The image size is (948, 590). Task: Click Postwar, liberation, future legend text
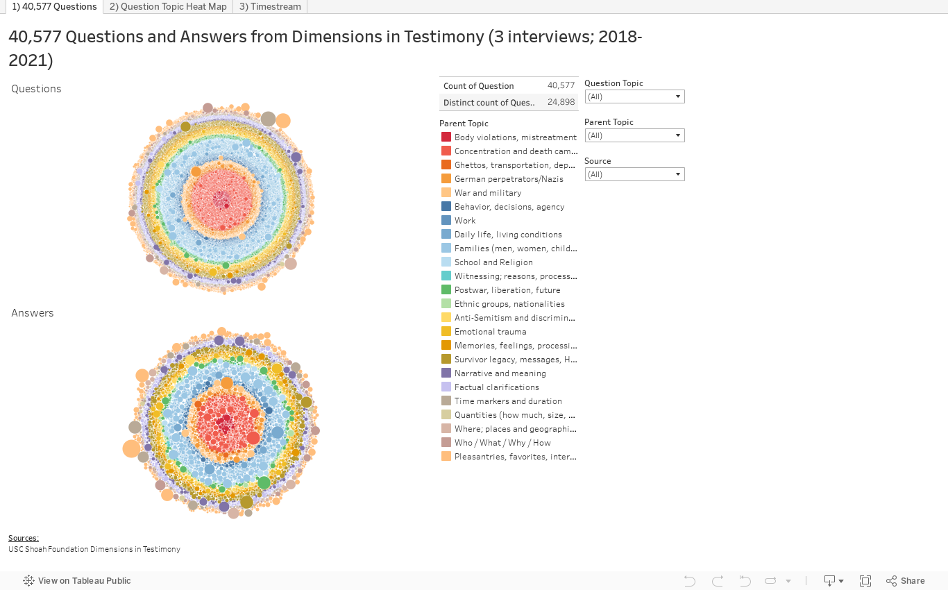coord(507,290)
